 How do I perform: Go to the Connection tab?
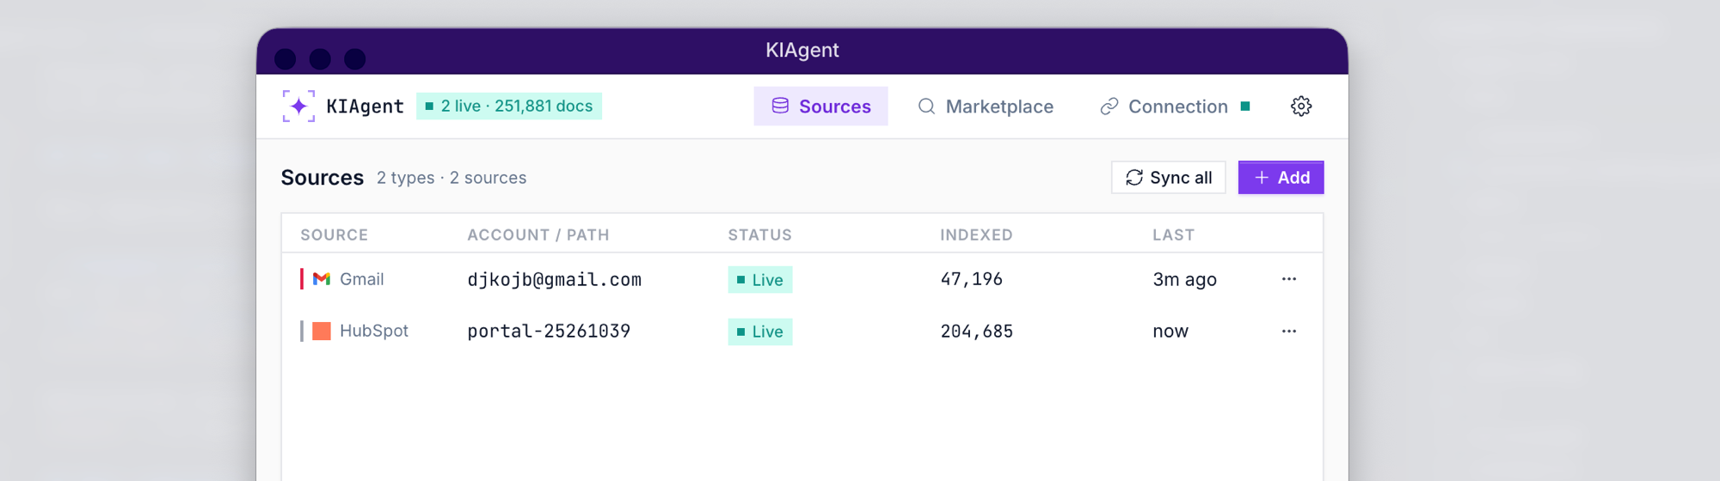click(x=1174, y=106)
